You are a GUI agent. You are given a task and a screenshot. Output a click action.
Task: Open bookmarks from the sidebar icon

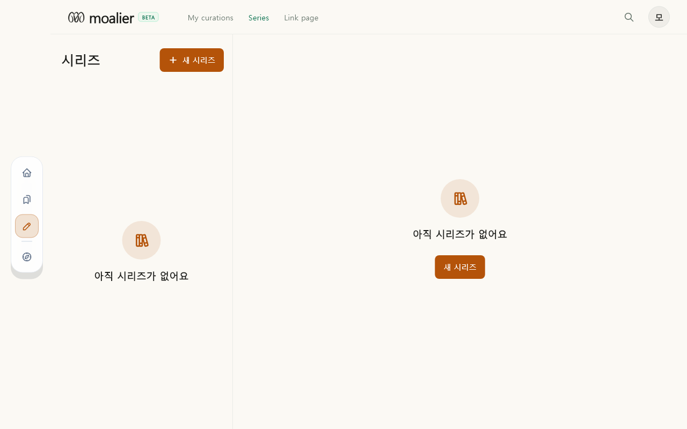[x=27, y=199]
